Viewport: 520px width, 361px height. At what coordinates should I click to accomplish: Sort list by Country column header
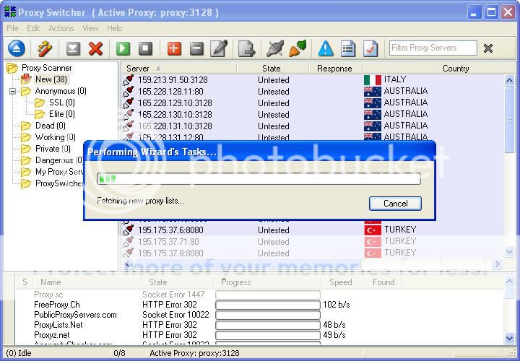coord(455,69)
